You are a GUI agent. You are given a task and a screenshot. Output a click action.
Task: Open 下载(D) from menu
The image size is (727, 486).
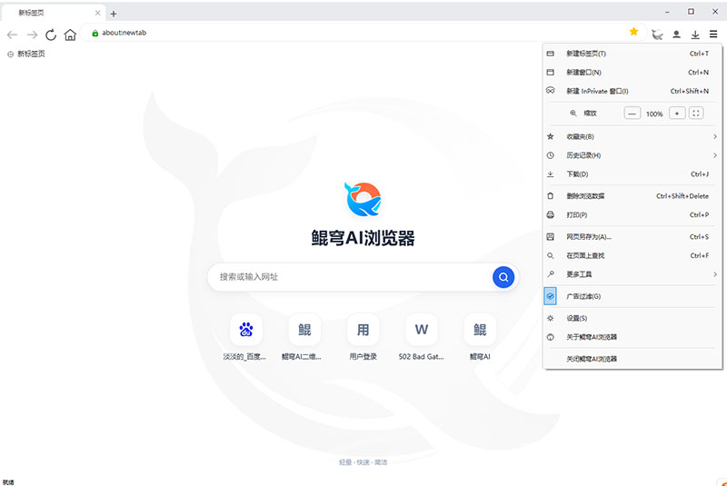(x=632, y=174)
